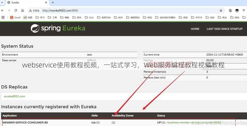Go to HOME in Eureka navigation

point(195,29)
